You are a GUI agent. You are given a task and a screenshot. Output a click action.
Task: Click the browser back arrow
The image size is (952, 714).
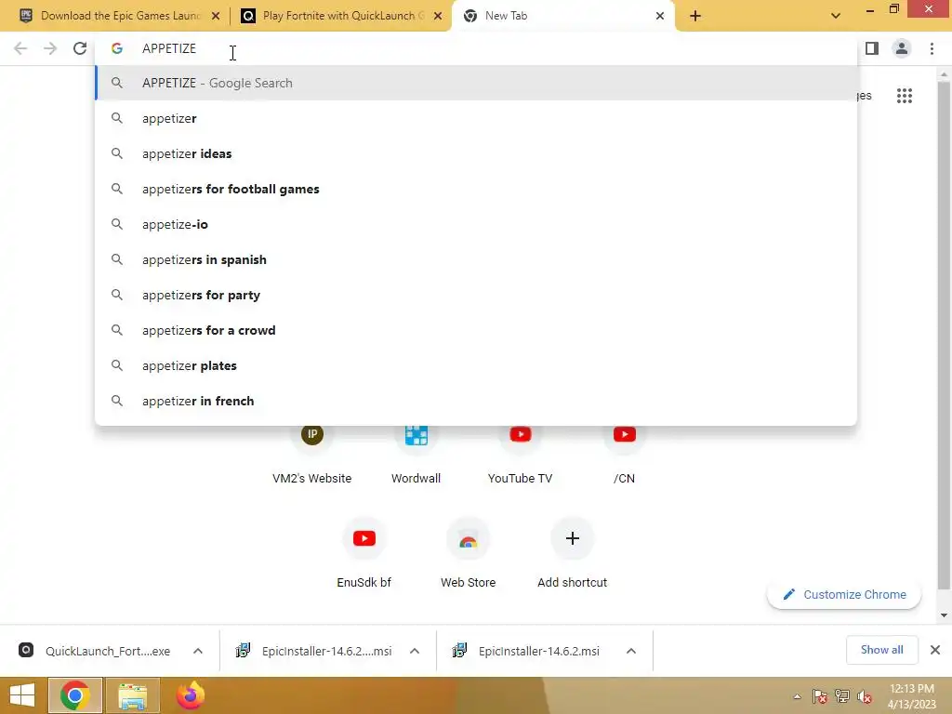(20, 48)
